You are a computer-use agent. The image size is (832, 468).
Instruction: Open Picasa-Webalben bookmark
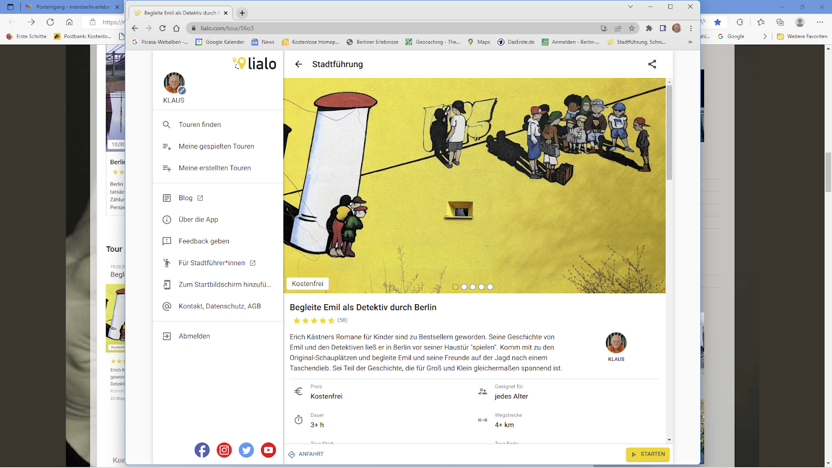[160, 42]
